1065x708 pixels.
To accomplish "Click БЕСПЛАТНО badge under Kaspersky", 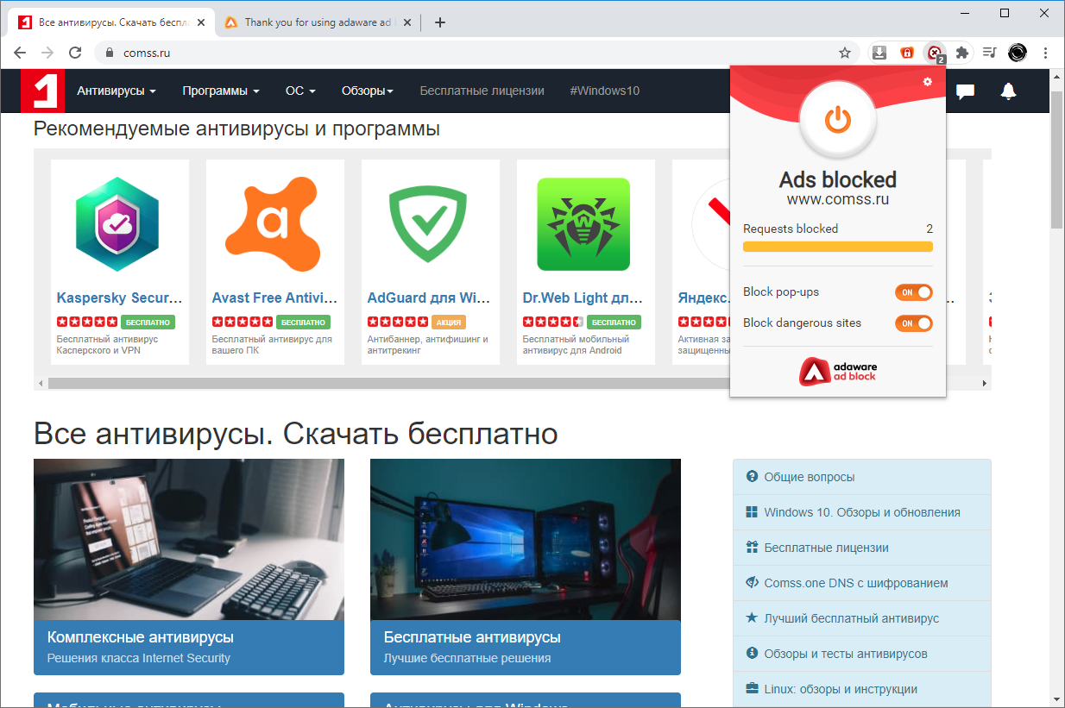I will (148, 323).
